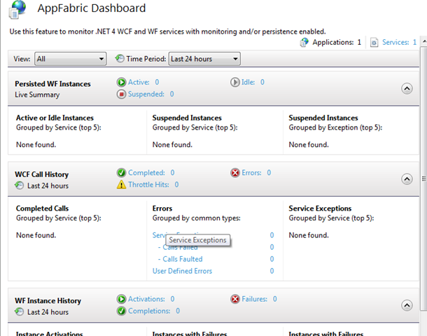Open the Throttle Hits: 0 link

153,185
